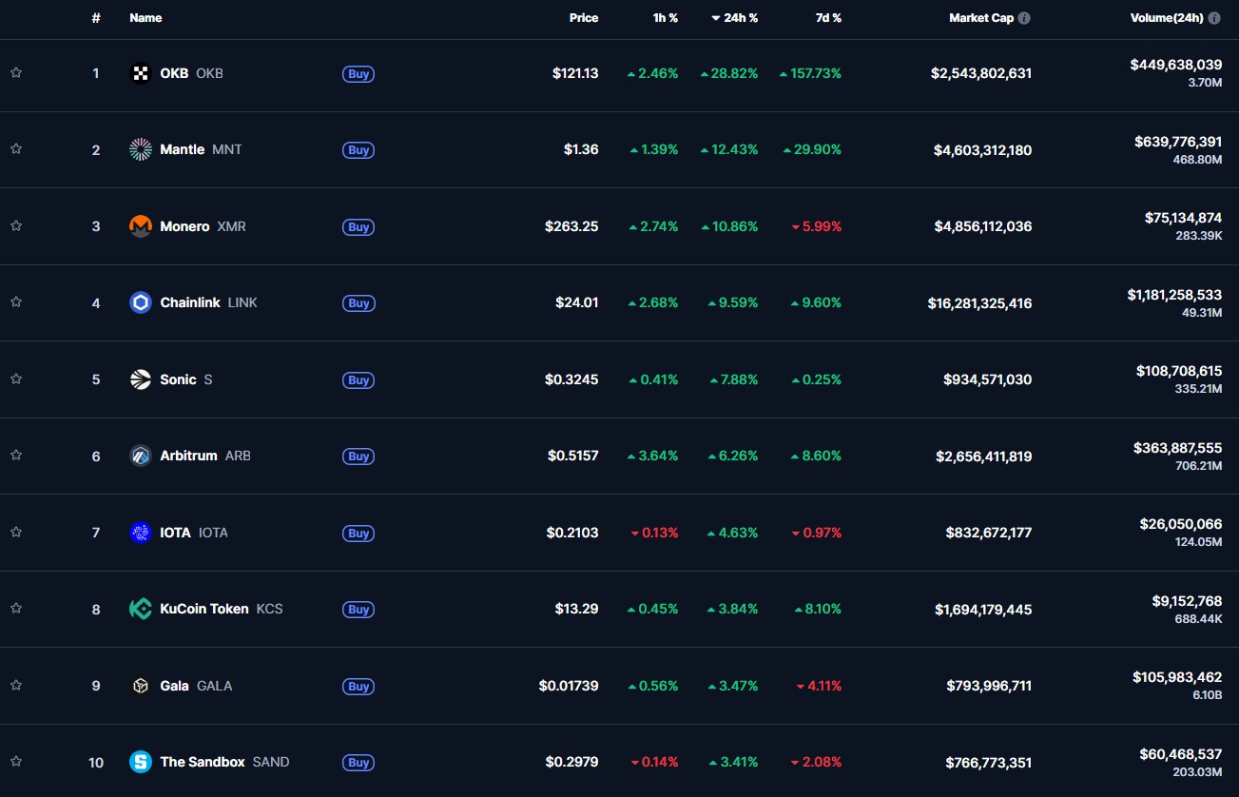The image size is (1239, 797).
Task: Click the IOTA coin logo
Action: point(141,533)
